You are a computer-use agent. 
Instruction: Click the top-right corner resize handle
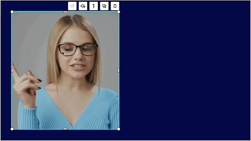tap(118, 12)
